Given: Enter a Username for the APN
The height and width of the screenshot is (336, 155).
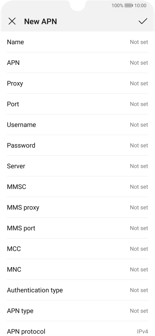Looking at the screenshot, I should [77, 125].
